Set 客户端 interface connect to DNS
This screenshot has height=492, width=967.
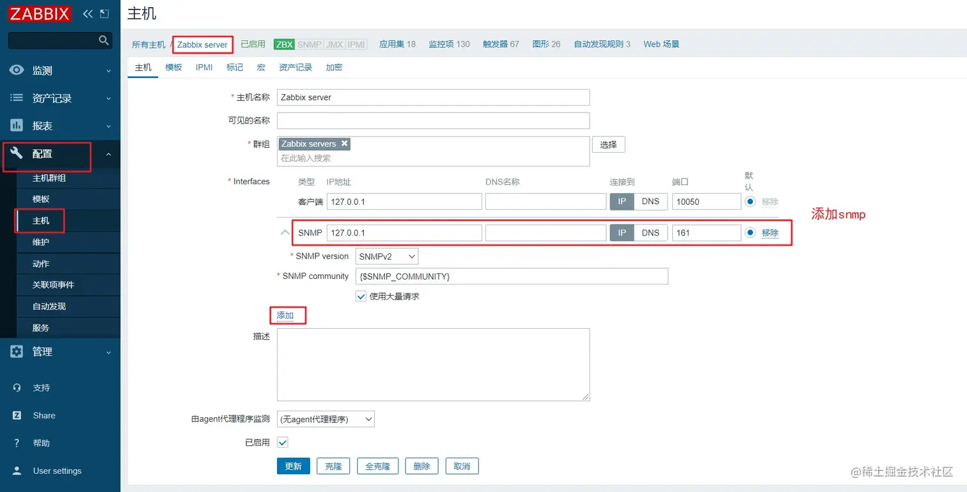click(x=650, y=202)
